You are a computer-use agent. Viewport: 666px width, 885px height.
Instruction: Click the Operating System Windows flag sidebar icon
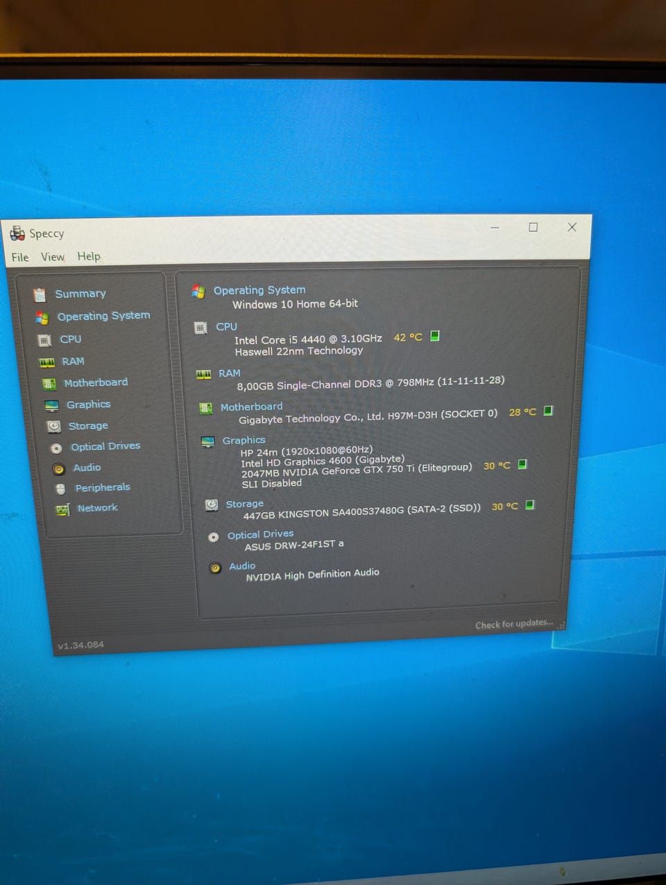click(42, 318)
